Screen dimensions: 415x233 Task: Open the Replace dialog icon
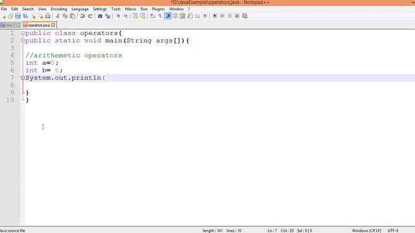tap(108, 16)
